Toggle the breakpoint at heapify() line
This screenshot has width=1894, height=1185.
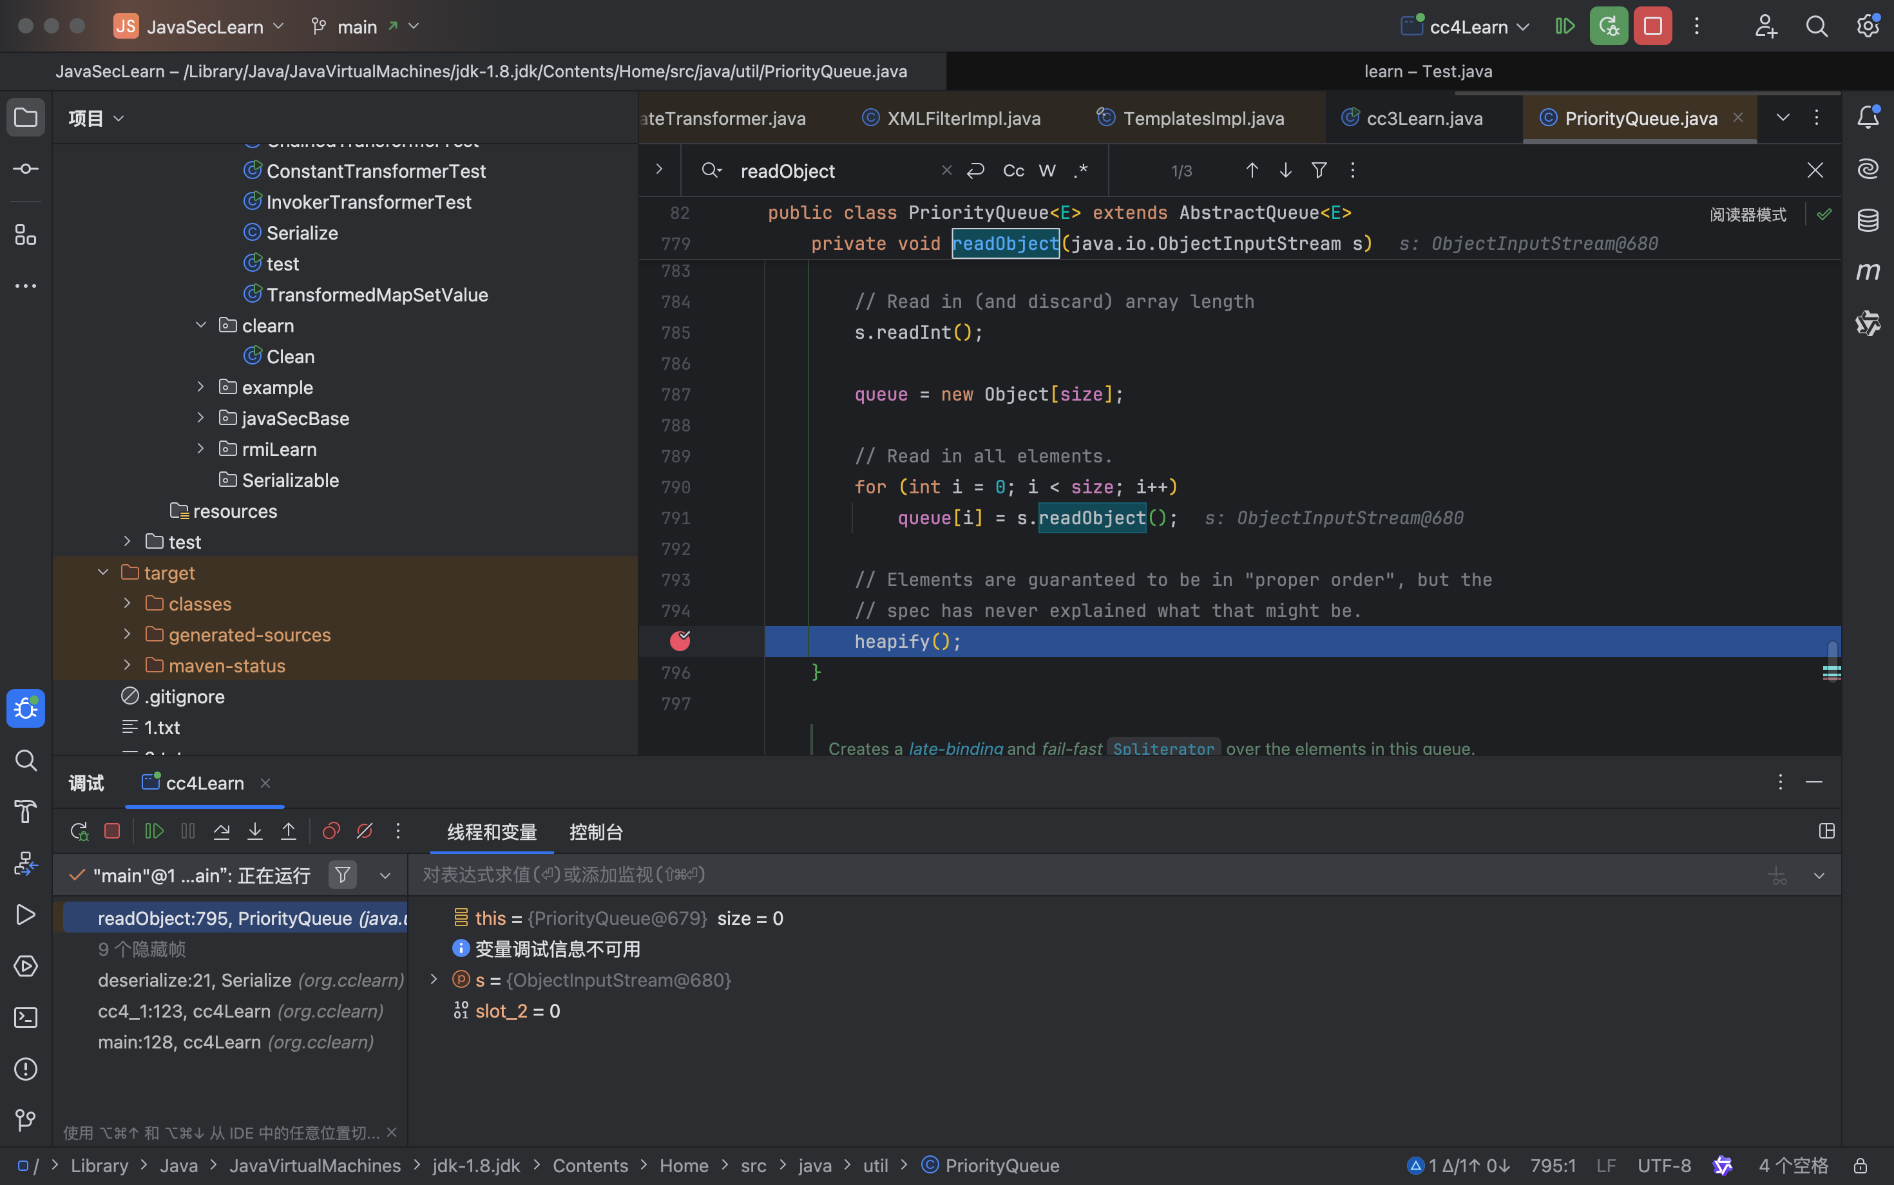[x=680, y=641]
